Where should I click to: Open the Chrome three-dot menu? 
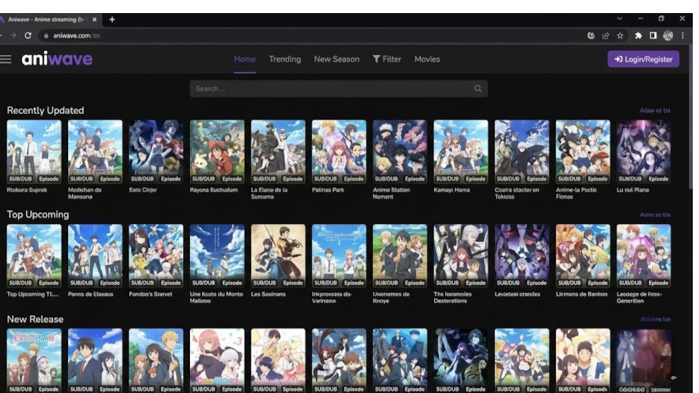point(683,36)
